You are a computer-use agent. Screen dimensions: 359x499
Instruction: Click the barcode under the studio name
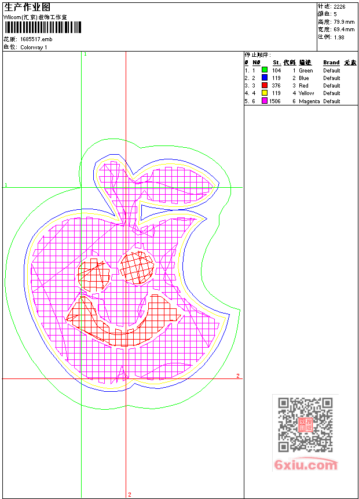pyautogui.click(x=43, y=27)
